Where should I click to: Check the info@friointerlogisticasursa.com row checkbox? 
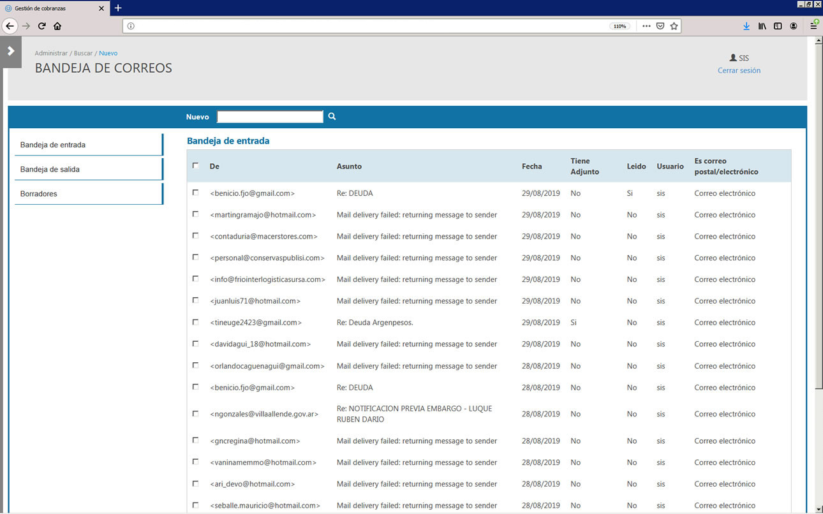195,279
